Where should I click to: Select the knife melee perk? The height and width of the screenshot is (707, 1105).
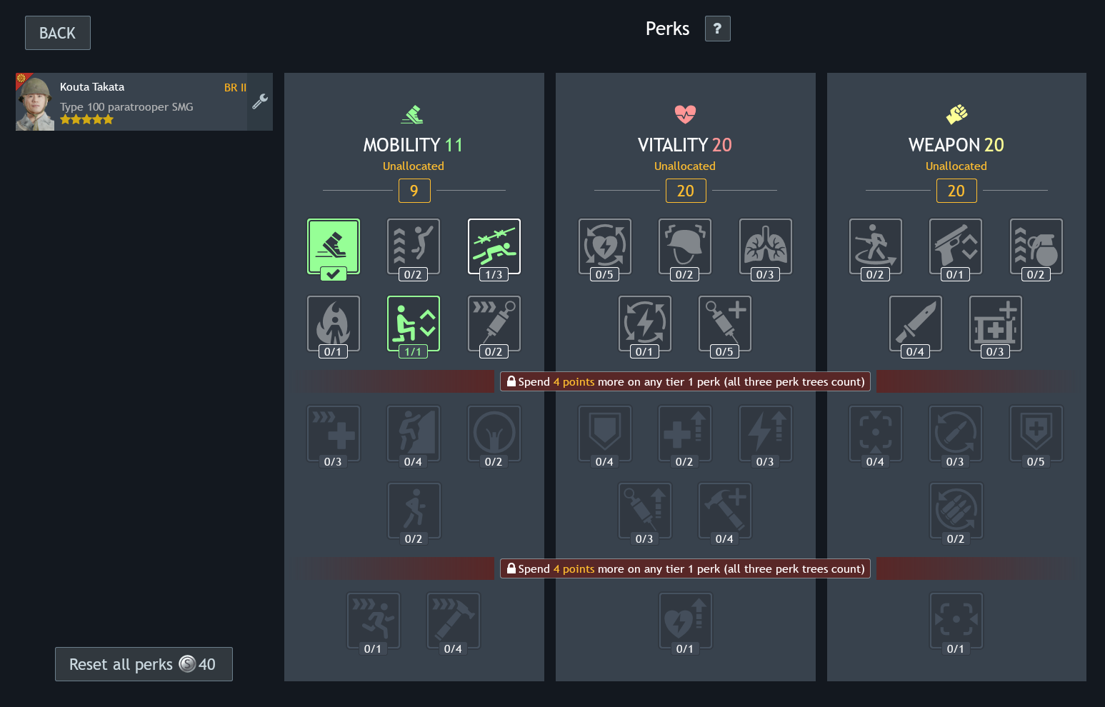point(915,324)
